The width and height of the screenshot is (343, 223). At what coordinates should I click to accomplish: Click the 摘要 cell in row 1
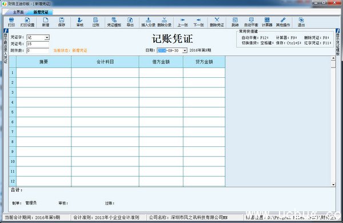click(x=44, y=73)
